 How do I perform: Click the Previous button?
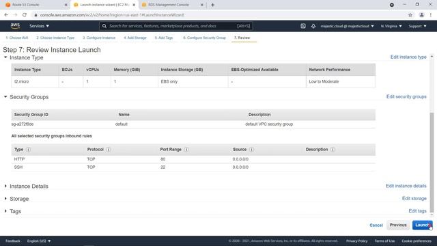tap(398, 225)
